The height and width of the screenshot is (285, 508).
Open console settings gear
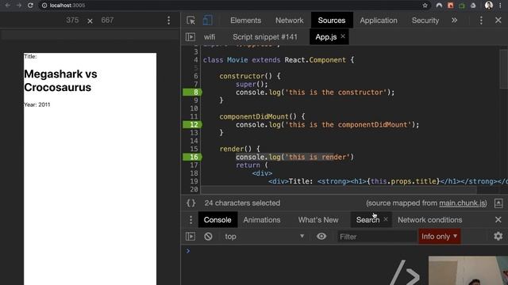498,236
